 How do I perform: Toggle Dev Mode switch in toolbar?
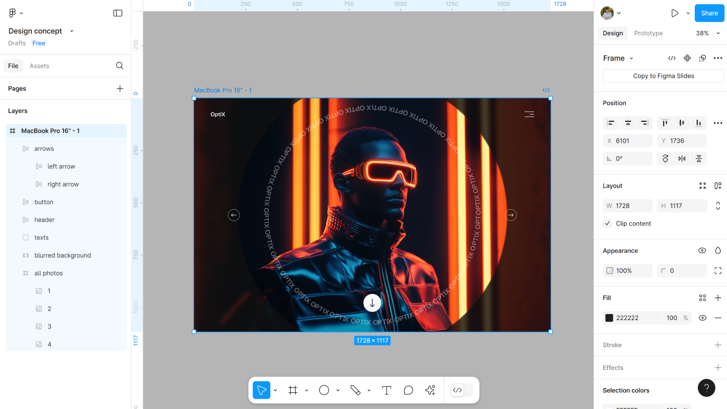point(462,390)
